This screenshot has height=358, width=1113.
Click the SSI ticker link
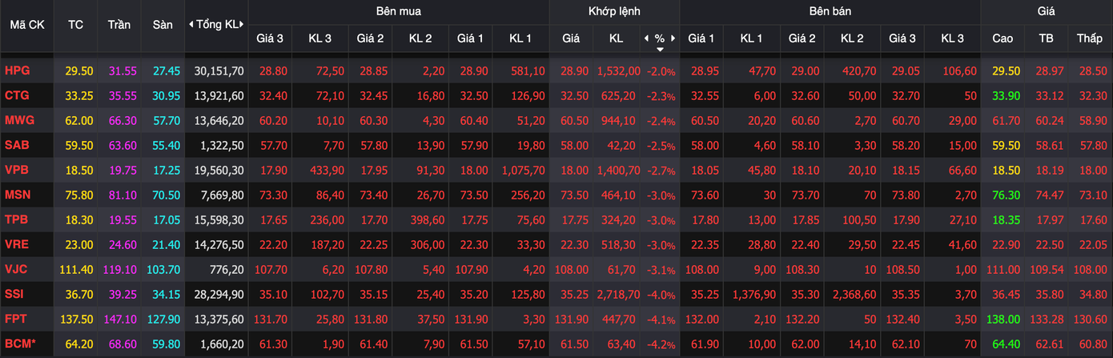pos(16,294)
